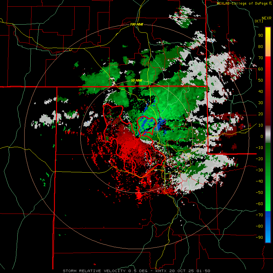Click the "20" value on the velocity scale
Screen dimensions: 273x273
click(x=261, y=114)
